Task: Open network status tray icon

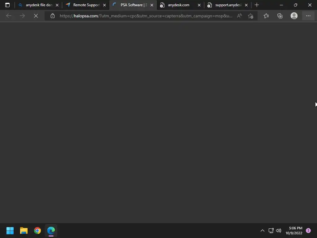Action: tap(271, 231)
